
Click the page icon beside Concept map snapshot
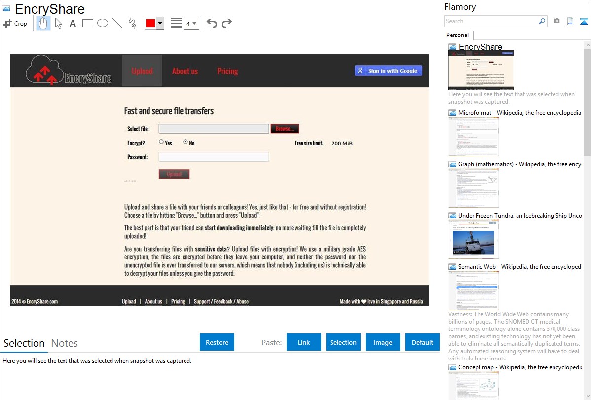click(x=452, y=367)
